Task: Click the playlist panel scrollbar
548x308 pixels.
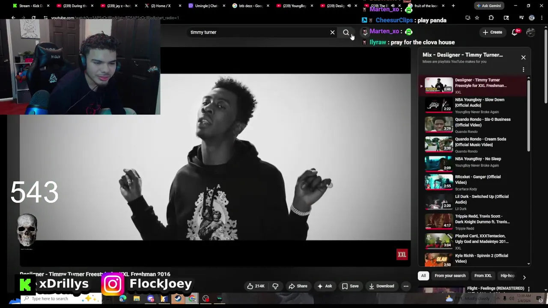Action: point(529,115)
